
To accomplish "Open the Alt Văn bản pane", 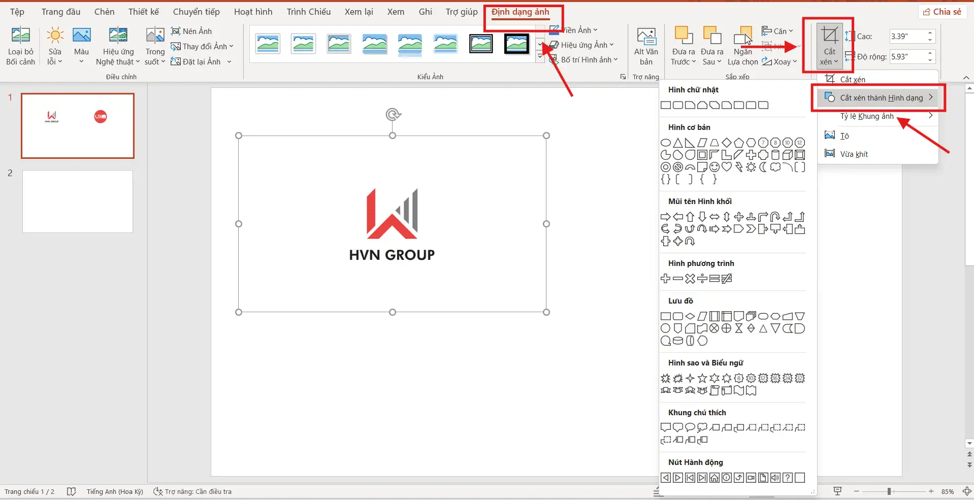I will [645, 46].
